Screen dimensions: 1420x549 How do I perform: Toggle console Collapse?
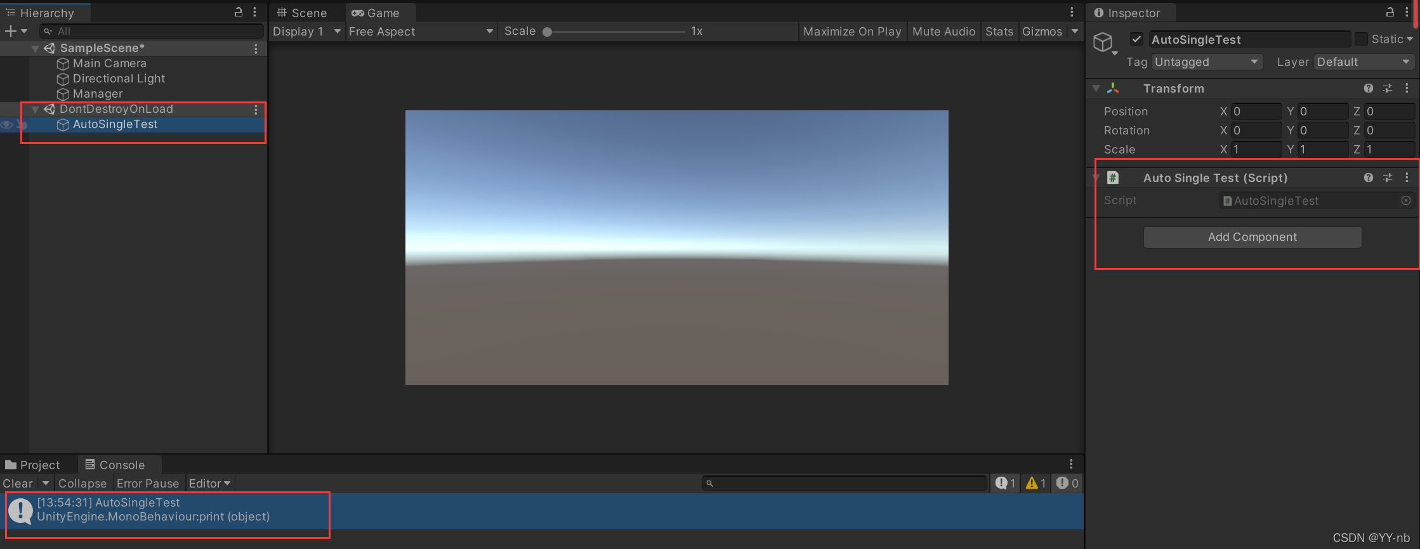[82, 483]
